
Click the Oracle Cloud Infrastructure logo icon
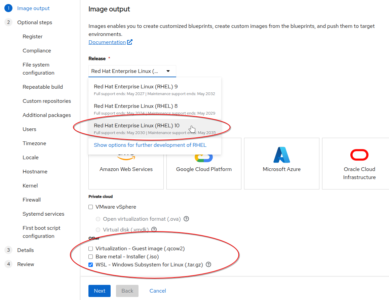(359, 155)
